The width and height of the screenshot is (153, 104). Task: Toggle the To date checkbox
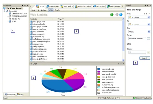click(130, 24)
